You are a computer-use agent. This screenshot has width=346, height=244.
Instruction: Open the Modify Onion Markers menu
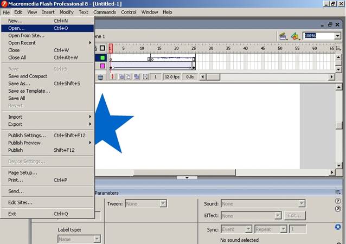[145, 77]
